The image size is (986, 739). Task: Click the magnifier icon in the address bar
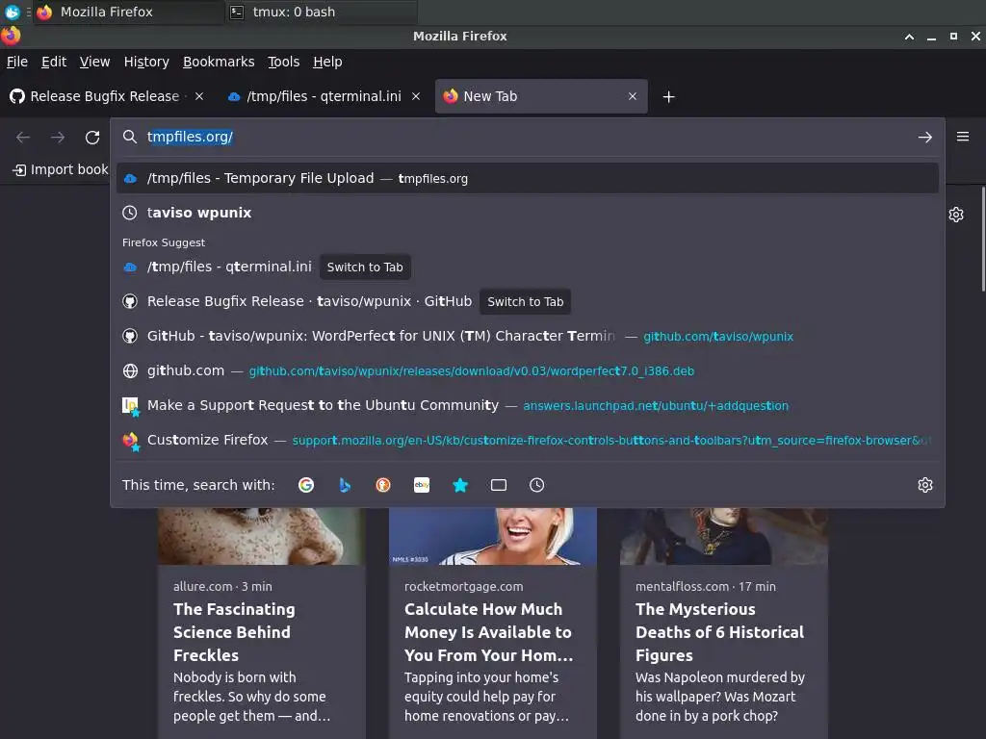pyautogui.click(x=130, y=137)
